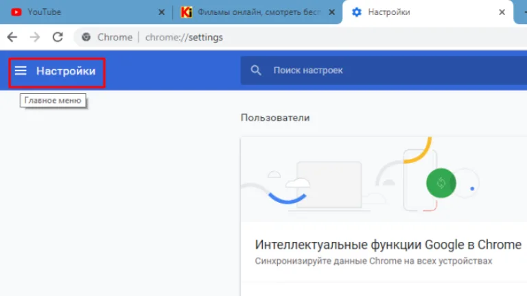
Task: Click Интеллектуальные функции Google в Chrome heading
Action: [388, 245]
